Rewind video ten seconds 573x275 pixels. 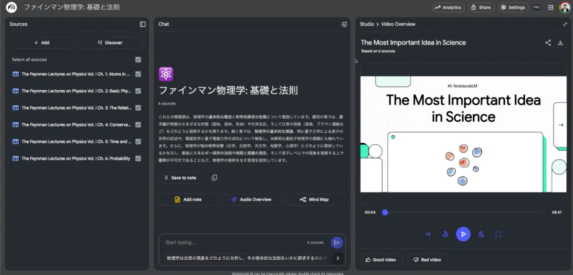tap(445, 234)
